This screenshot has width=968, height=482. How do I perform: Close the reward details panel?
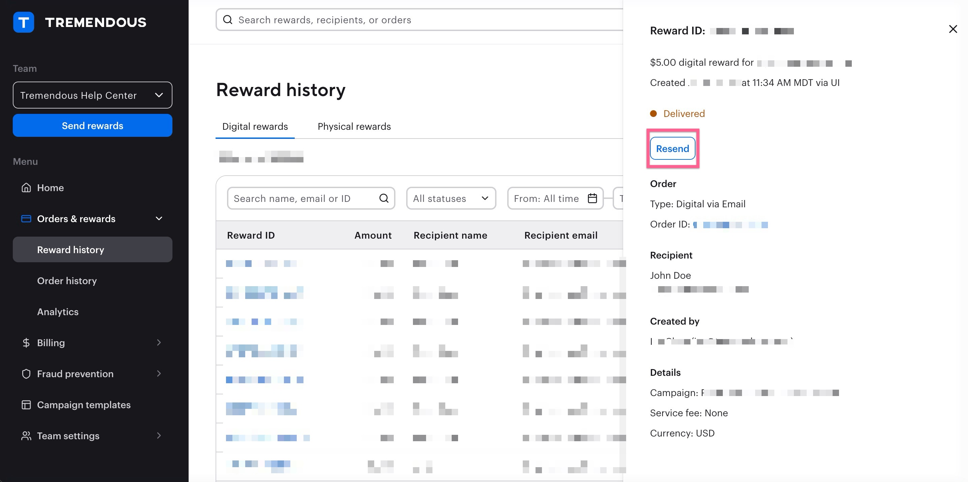pos(953,29)
